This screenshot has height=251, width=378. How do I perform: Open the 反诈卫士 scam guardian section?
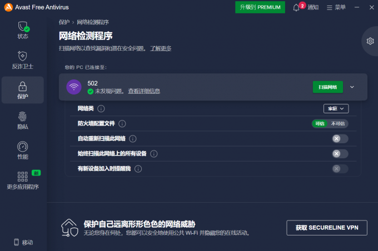pyautogui.click(x=23, y=60)
